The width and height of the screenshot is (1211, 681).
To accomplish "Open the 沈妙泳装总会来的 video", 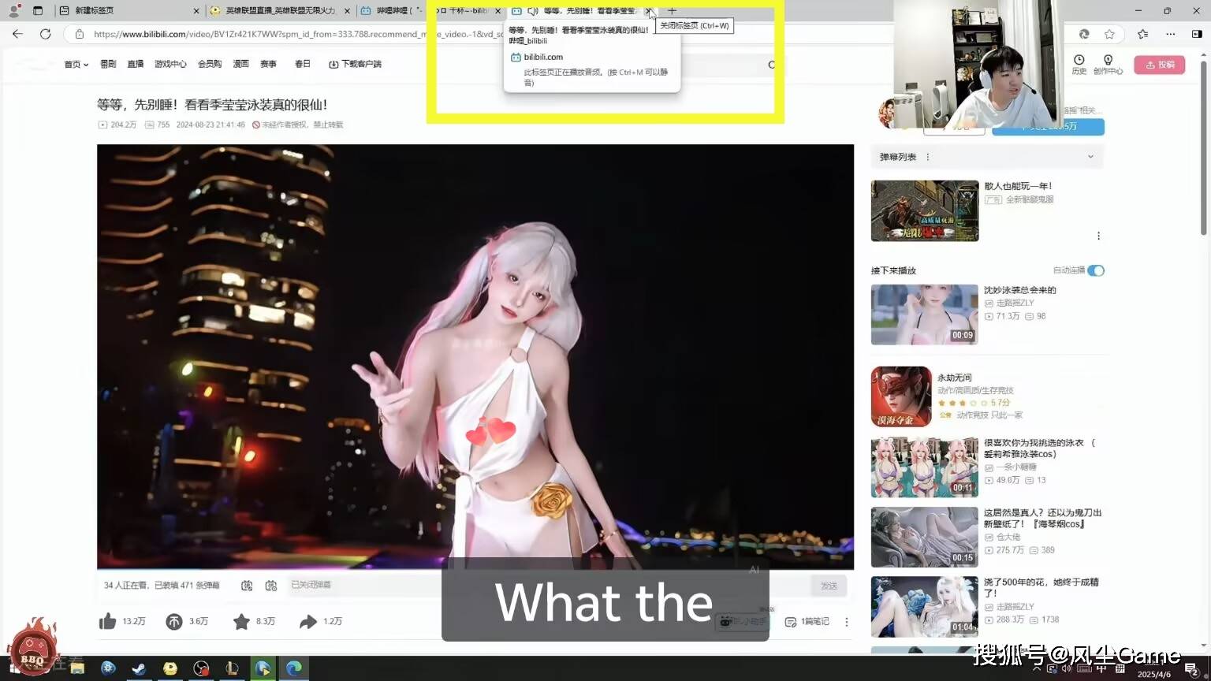I will click(925, 314).
